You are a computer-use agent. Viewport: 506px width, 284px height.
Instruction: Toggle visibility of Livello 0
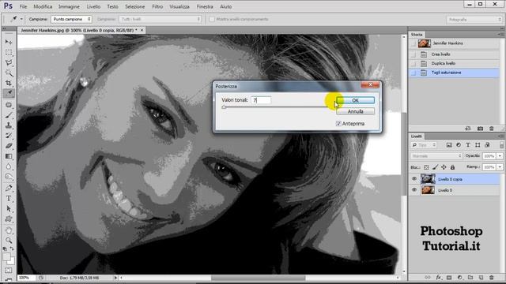pos(414,190)
